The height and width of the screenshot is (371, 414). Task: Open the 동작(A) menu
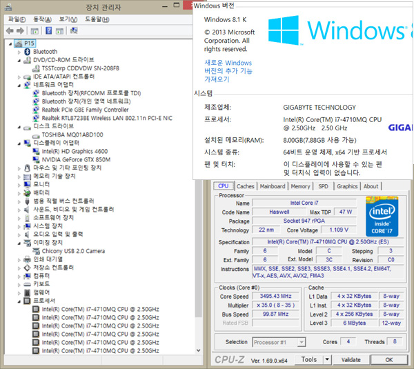(x=42, y=19)
